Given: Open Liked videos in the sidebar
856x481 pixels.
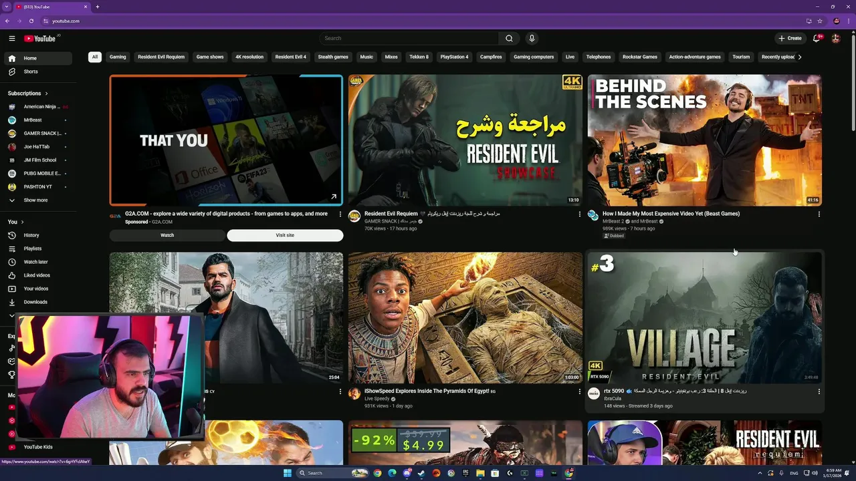Looking at the screenshot, I should tap(39, 275).
